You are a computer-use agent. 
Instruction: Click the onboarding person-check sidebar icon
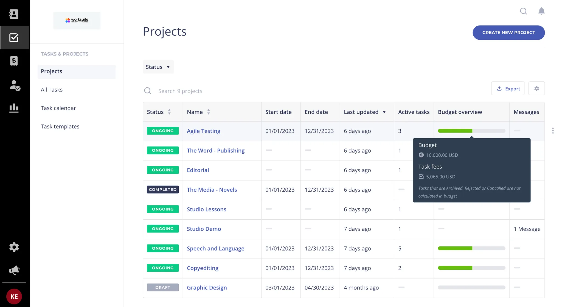tap(15, 85)
